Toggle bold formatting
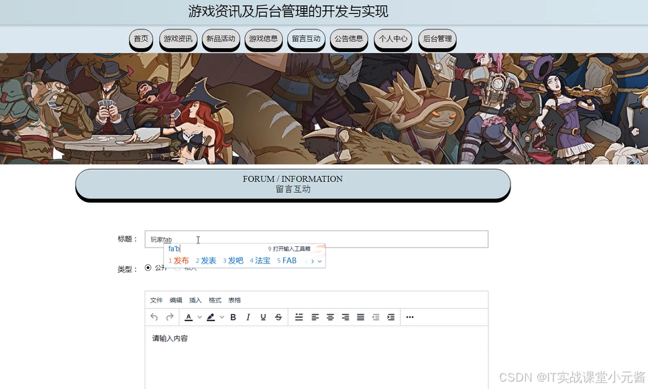The width and height of the screenshot is (648, 389). tap(233, 317)
